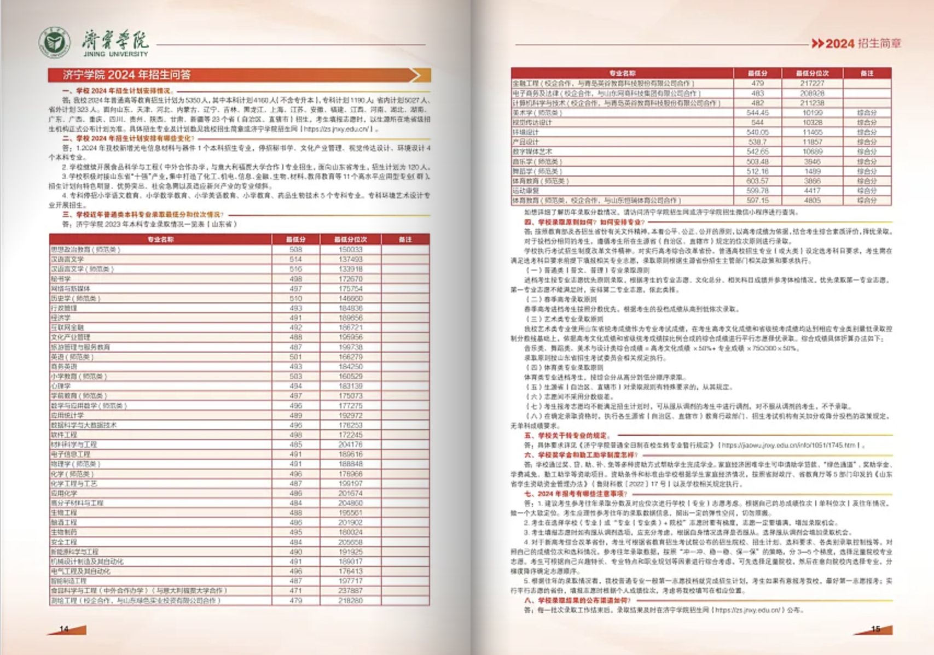Click the heading '五、学校关于转专业的规定'
The image size is (934, 655).
click(566, 436)
